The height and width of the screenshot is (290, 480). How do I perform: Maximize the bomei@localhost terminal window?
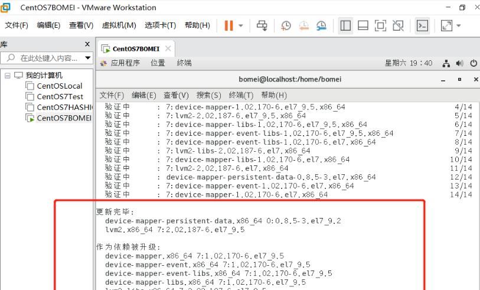point(459,79)
